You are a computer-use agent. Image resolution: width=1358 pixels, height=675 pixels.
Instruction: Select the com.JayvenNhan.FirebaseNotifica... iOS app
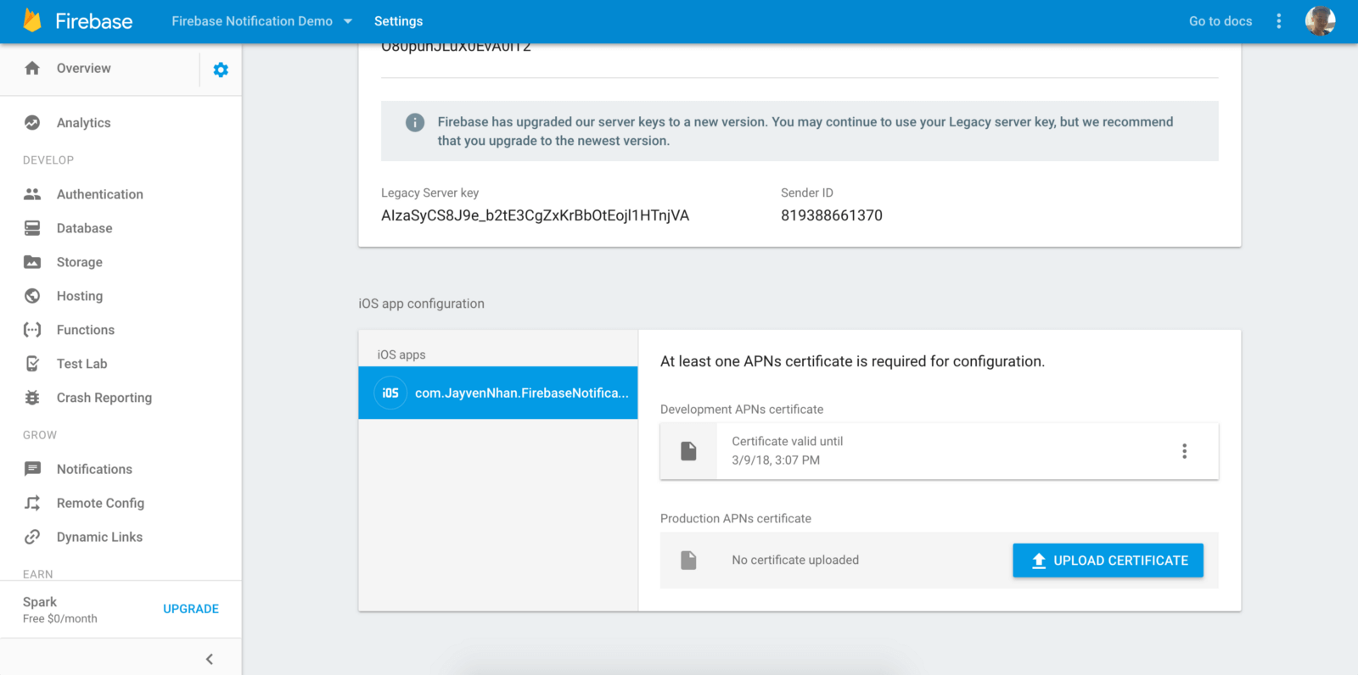coord(498,393)
